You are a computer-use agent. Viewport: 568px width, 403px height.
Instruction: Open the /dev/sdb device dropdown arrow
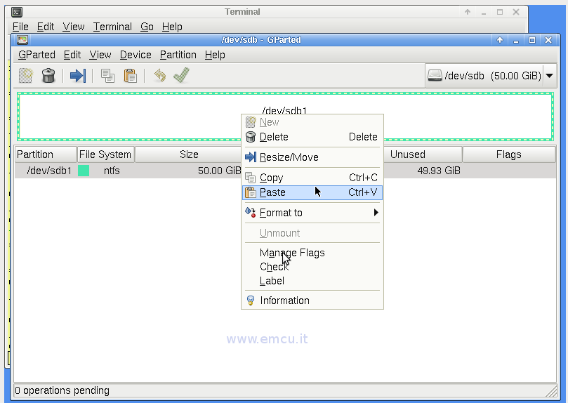pyautogui.click(x=549, y=76)
